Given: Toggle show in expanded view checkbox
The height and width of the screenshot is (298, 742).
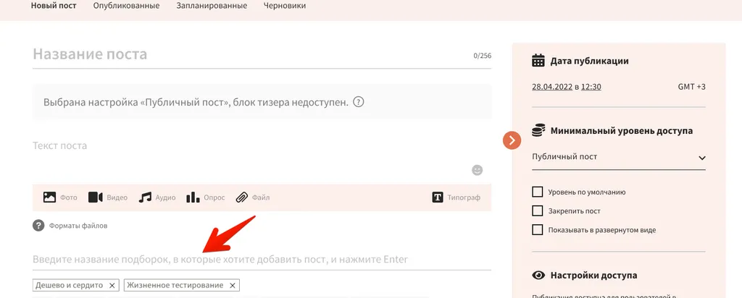Looking at the screenshot, I should click(x=537, y=230).
